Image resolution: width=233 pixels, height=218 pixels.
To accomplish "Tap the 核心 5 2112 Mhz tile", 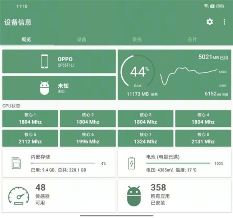I will [30, 138].
